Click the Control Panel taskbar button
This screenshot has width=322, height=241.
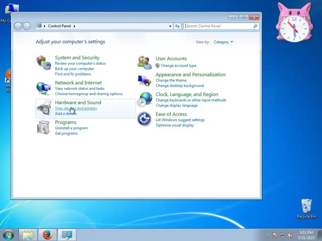pyautogui.click(x=67, y=235)
